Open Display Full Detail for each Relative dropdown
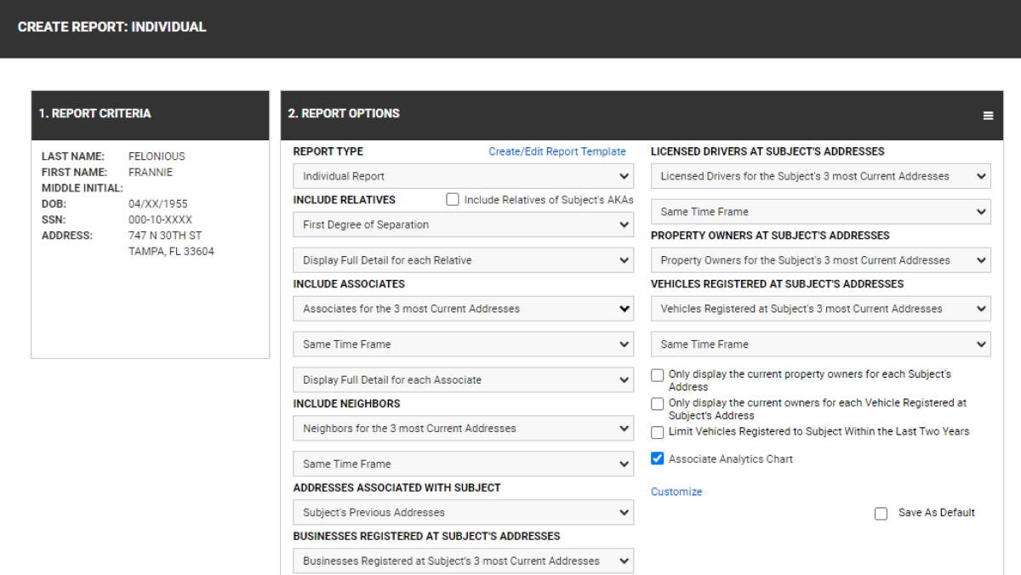1021x575 pixels. 463,260
